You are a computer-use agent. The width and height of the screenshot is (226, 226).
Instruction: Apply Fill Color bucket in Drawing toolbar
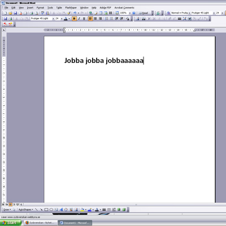[x=82, y=210]
